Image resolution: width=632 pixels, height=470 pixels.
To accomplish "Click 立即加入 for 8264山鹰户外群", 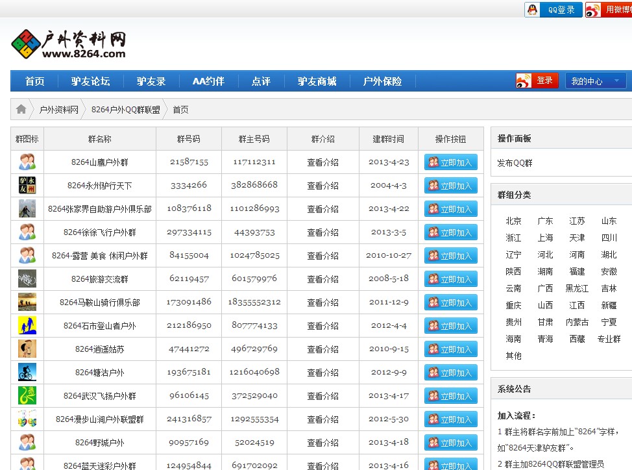I will pyautogui.click(x=451, y=162).
